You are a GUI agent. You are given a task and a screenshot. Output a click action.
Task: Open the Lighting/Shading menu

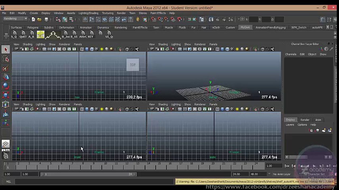(88, 13)
